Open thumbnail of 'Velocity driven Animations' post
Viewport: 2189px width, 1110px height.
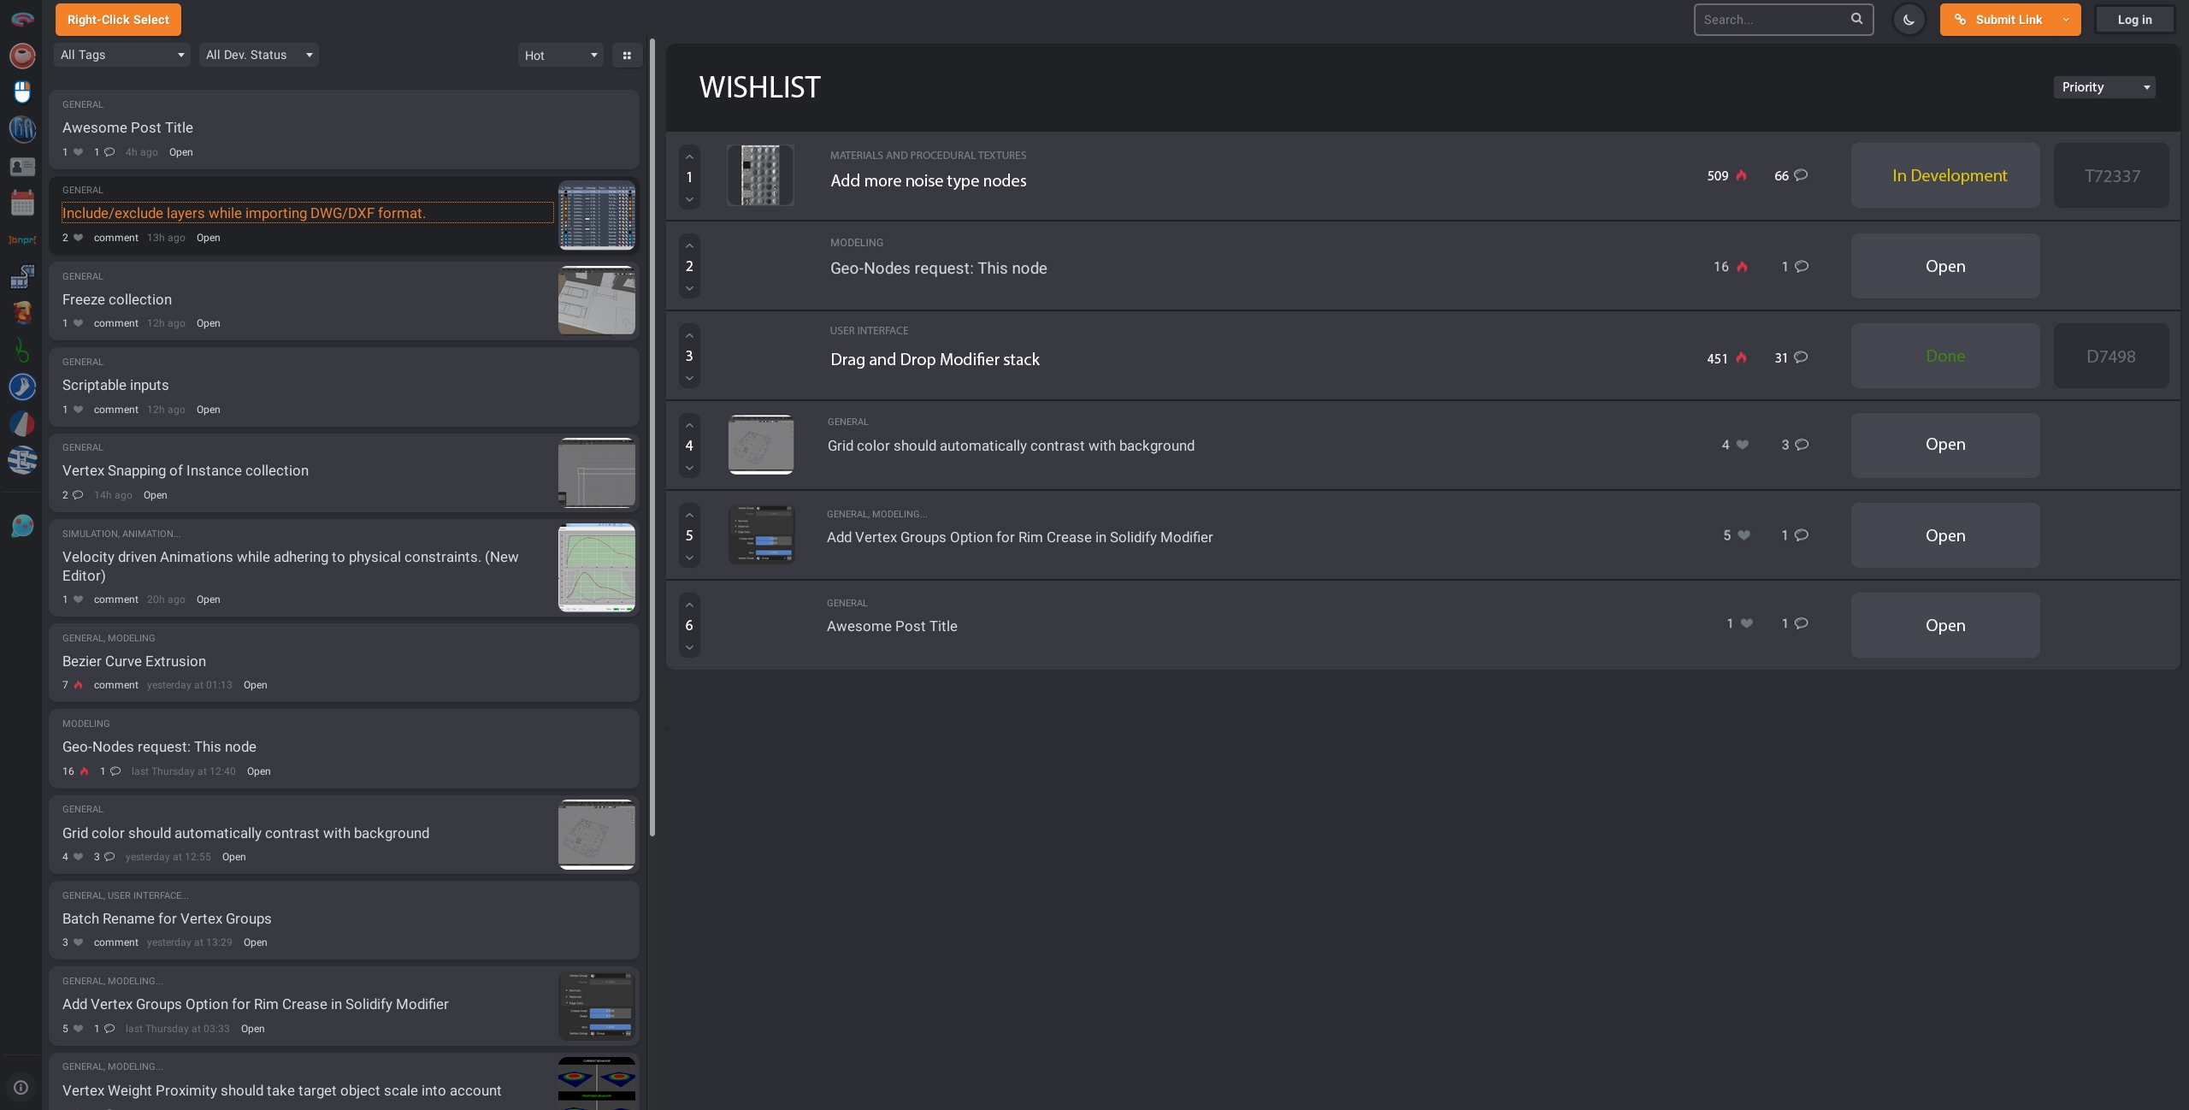coord(597,568)
